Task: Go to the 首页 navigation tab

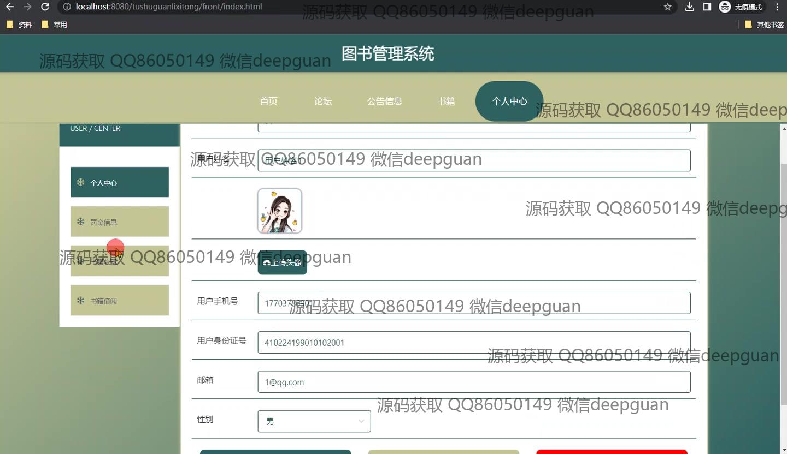Action: [268, 101]
